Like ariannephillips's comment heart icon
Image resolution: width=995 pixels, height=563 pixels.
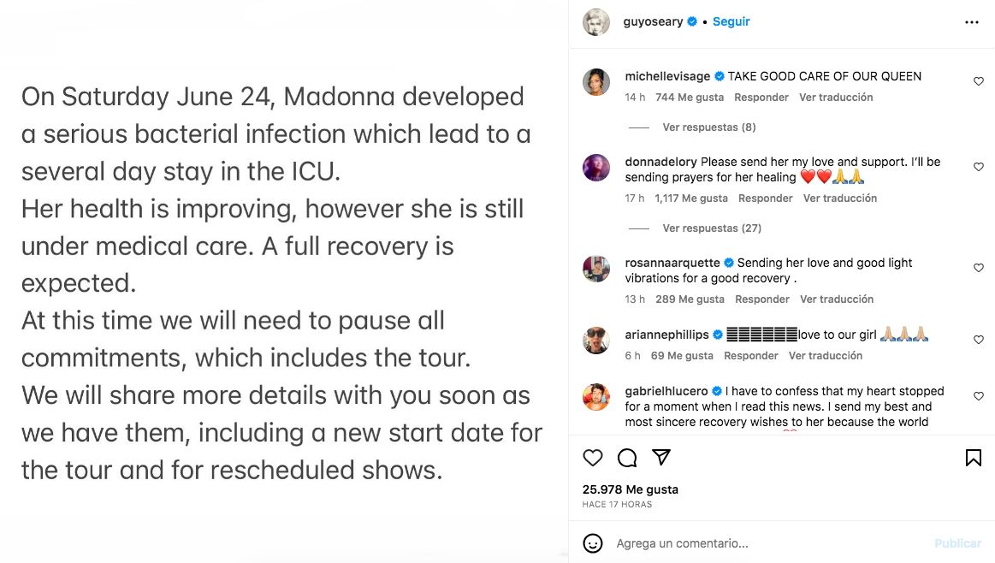click(979, 341)
